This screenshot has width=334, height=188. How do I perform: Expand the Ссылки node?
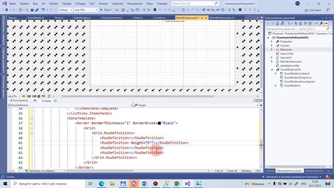(x=272, y=45)
